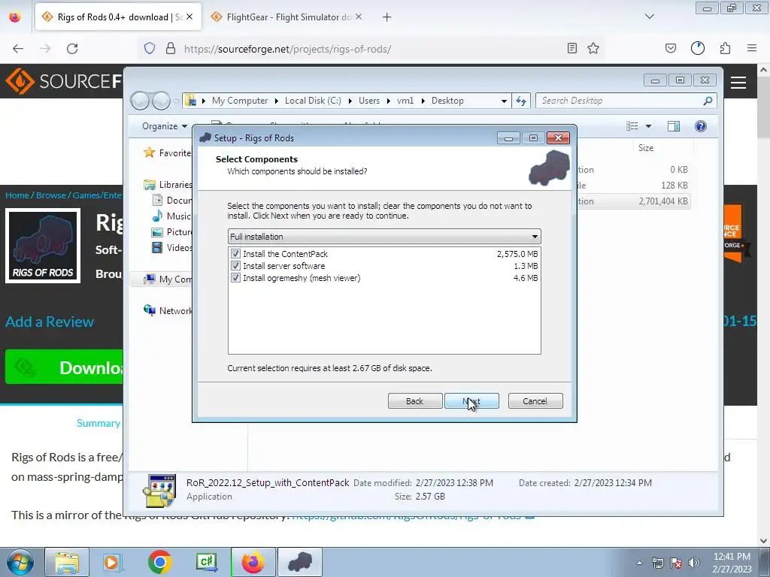Viewport: 770px width, 577px height.
Task: Switch to Firefox on the taskbar
Action: point(253,562)
